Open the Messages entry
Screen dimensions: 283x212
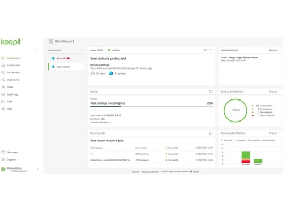[12, 152]
